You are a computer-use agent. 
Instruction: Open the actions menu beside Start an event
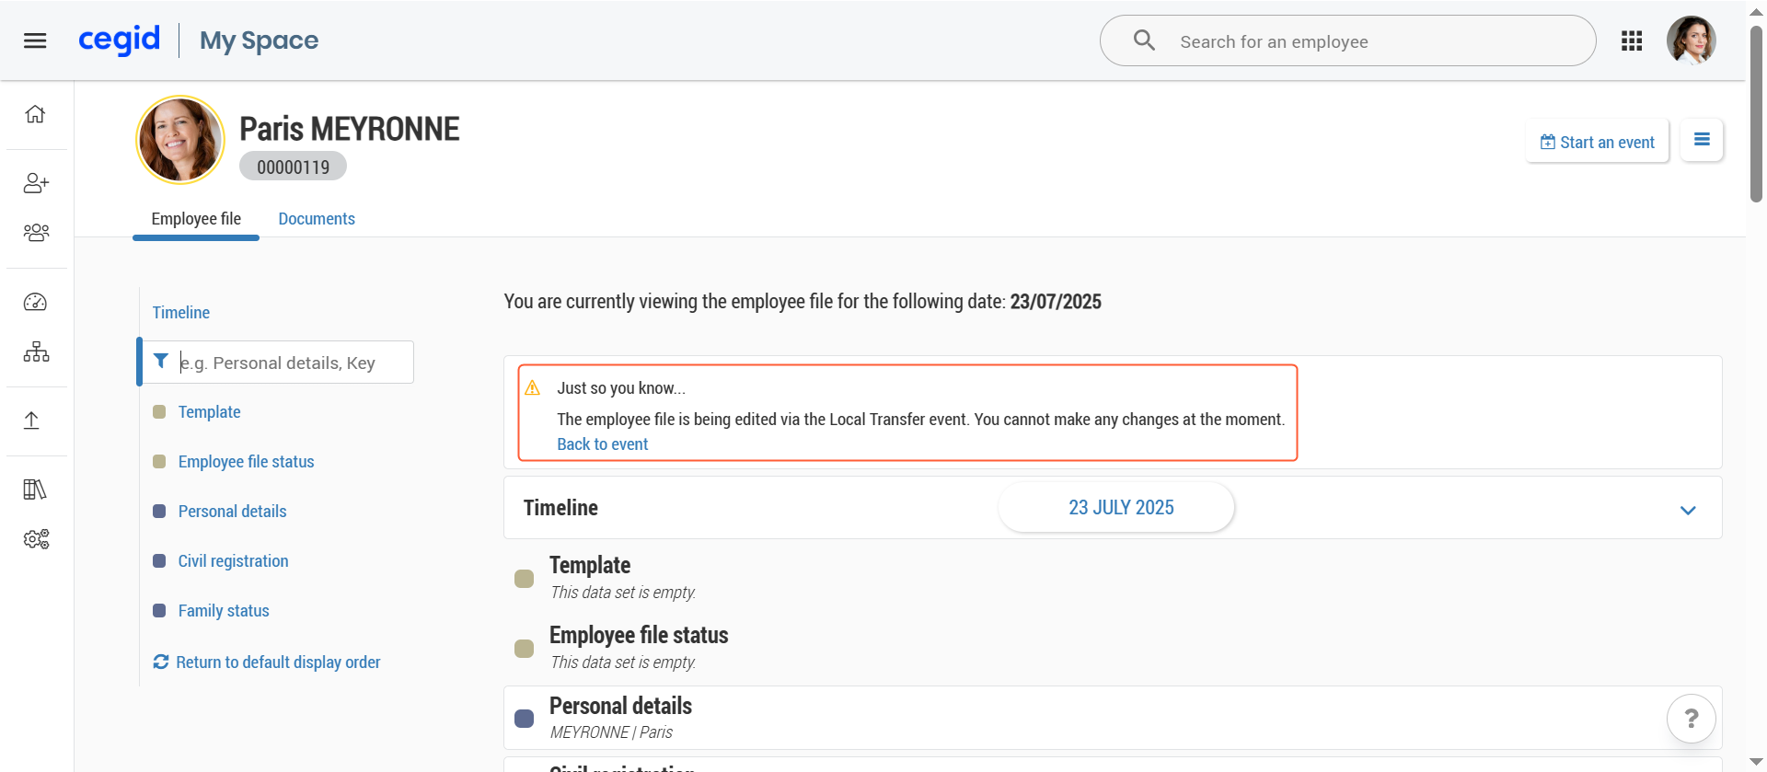1701,140
